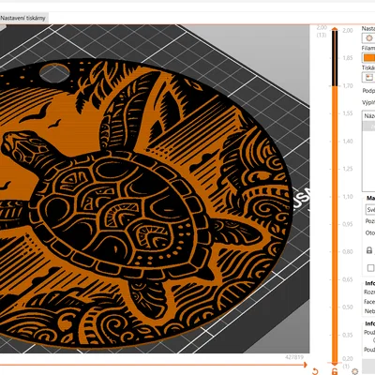Click the upper orange layer slider thumb
375x375 pixels.
[335, 29]
